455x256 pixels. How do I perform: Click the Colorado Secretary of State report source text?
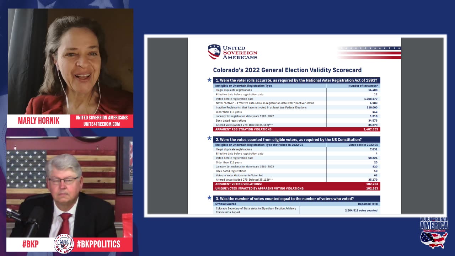(256, 210)
